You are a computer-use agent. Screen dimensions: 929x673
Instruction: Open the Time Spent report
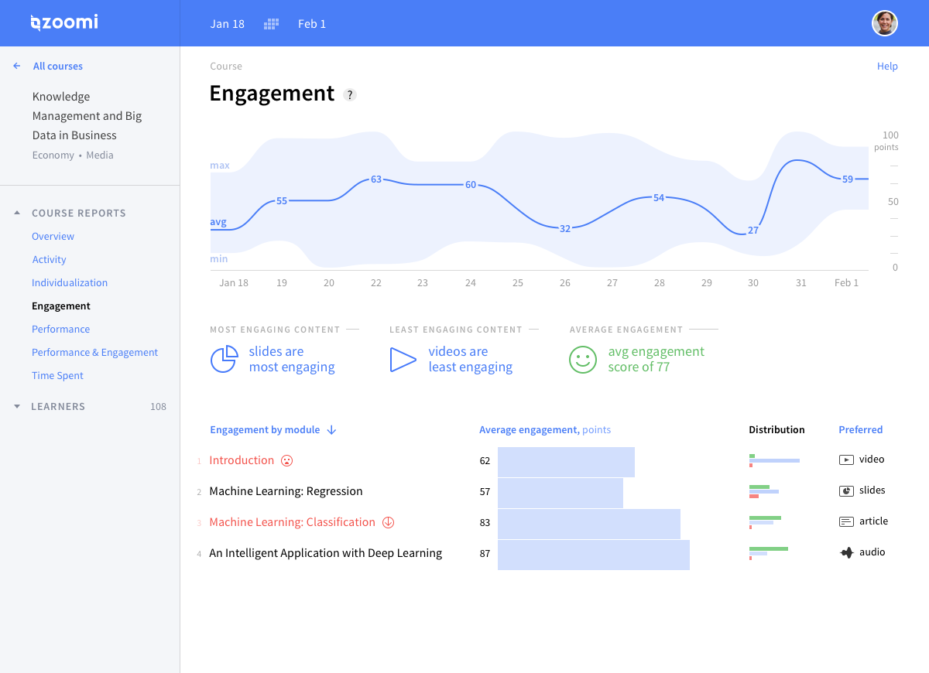pos(57,375)
